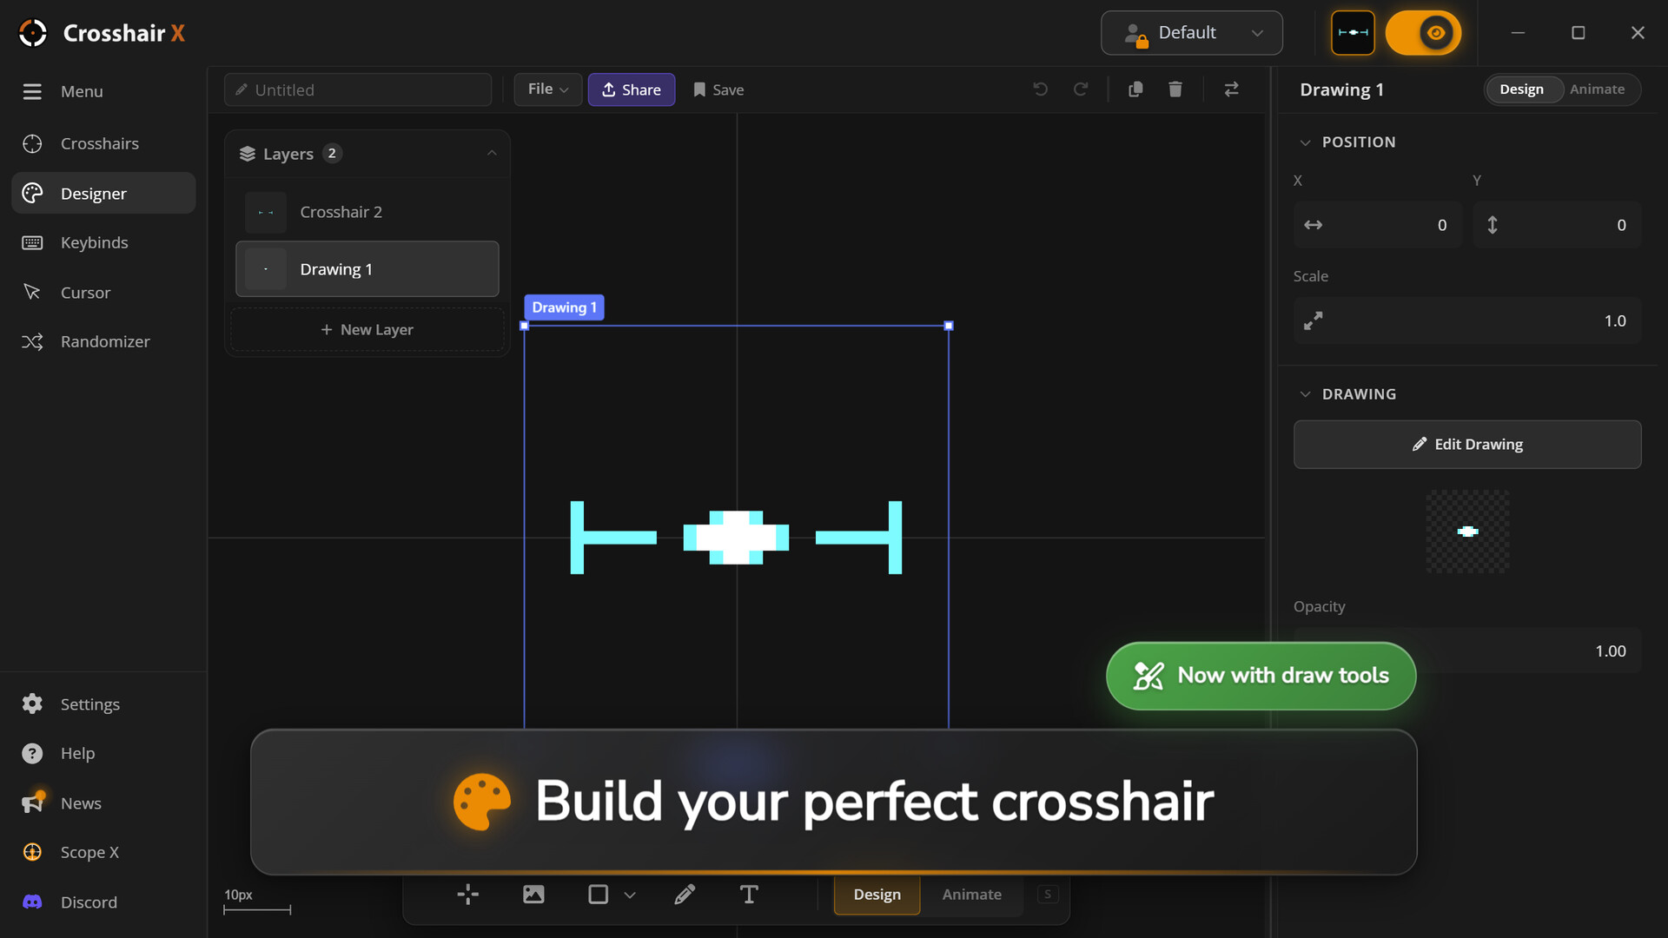
Task: Click the Edit Drawing button
Action: coord(1467,445)
